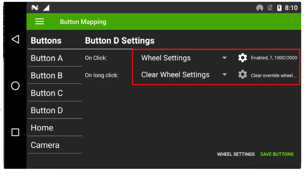
Task: Select Button D in the list
Action: pyautogui.click(x=55, y=111)
